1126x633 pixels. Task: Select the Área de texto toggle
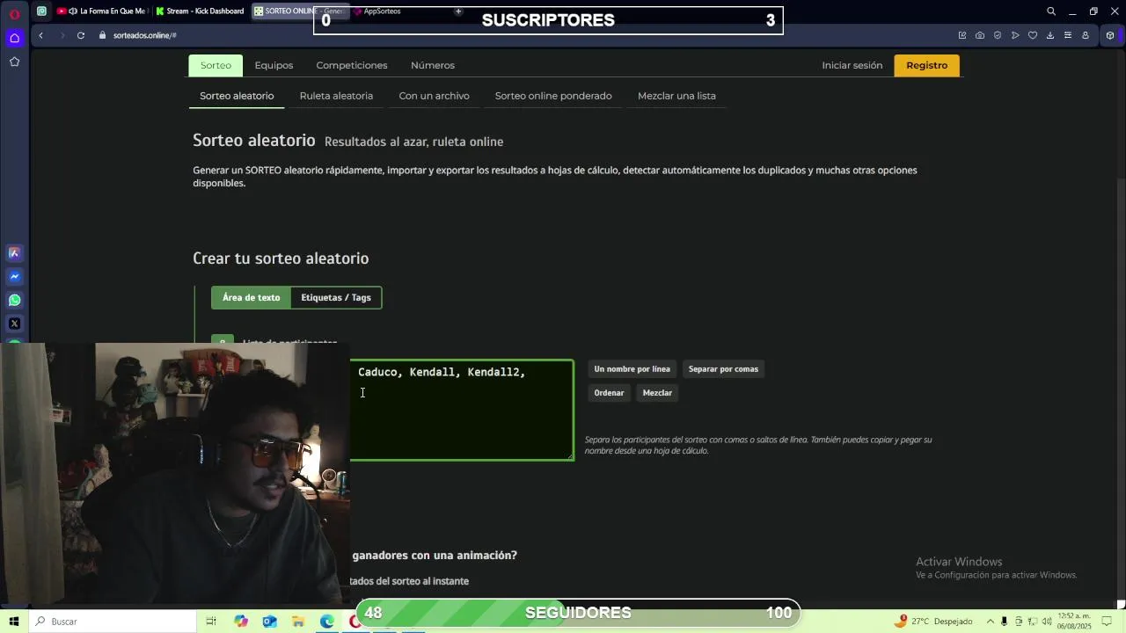pyautogui.click(x=251, y=297)
